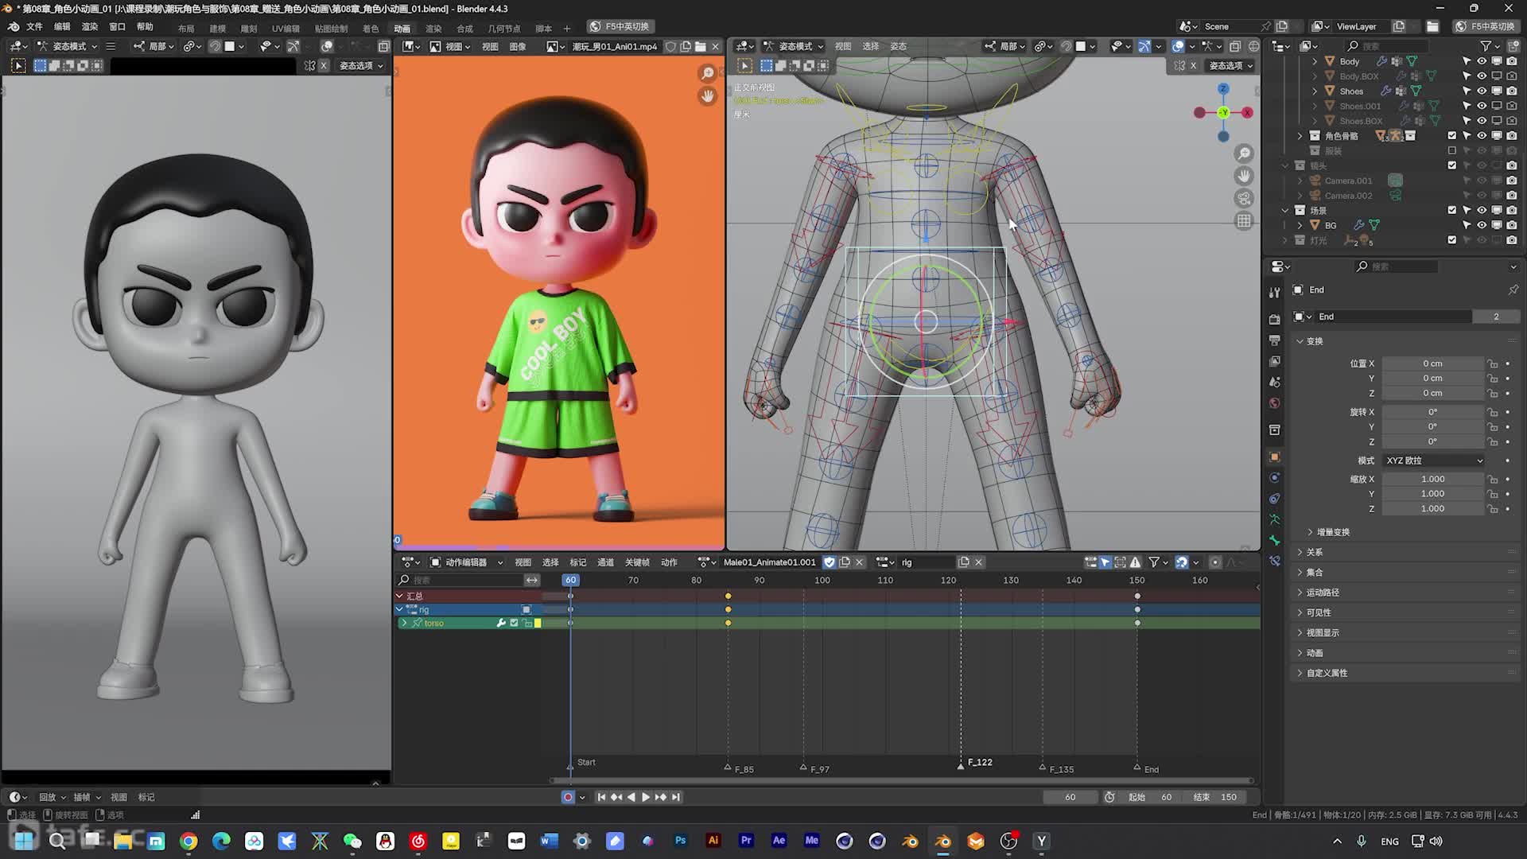The height and width of the screenshot is (859, 1527).
Task: Open the Tool properties tab
Action: [x=1275, y=293]
